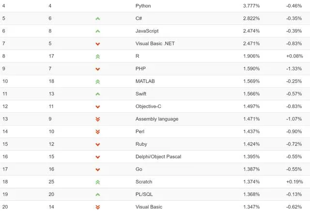Click the 3.777% rating for Python
Image resolution: width=310 pixels, height=211 pixels.
pos(251,6)
